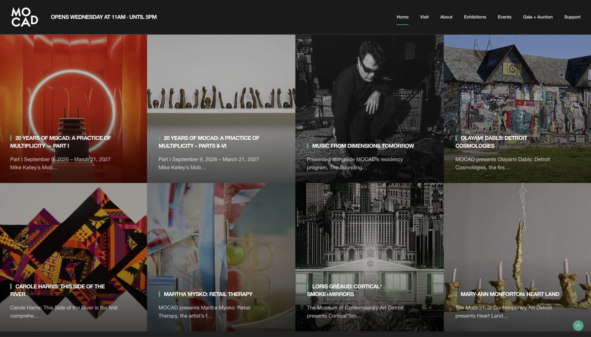Screen dimensions: 591x337
Task: Open the Exhibitions menu
Action: (x=475, y=17)
